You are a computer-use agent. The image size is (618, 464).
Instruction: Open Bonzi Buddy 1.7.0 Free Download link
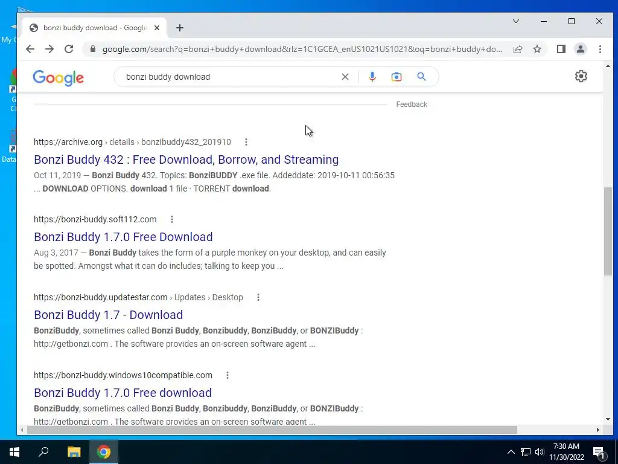(x=123, y=237)
